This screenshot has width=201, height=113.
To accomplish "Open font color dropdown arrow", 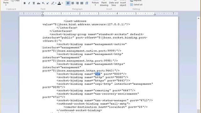I will point(62,3).
